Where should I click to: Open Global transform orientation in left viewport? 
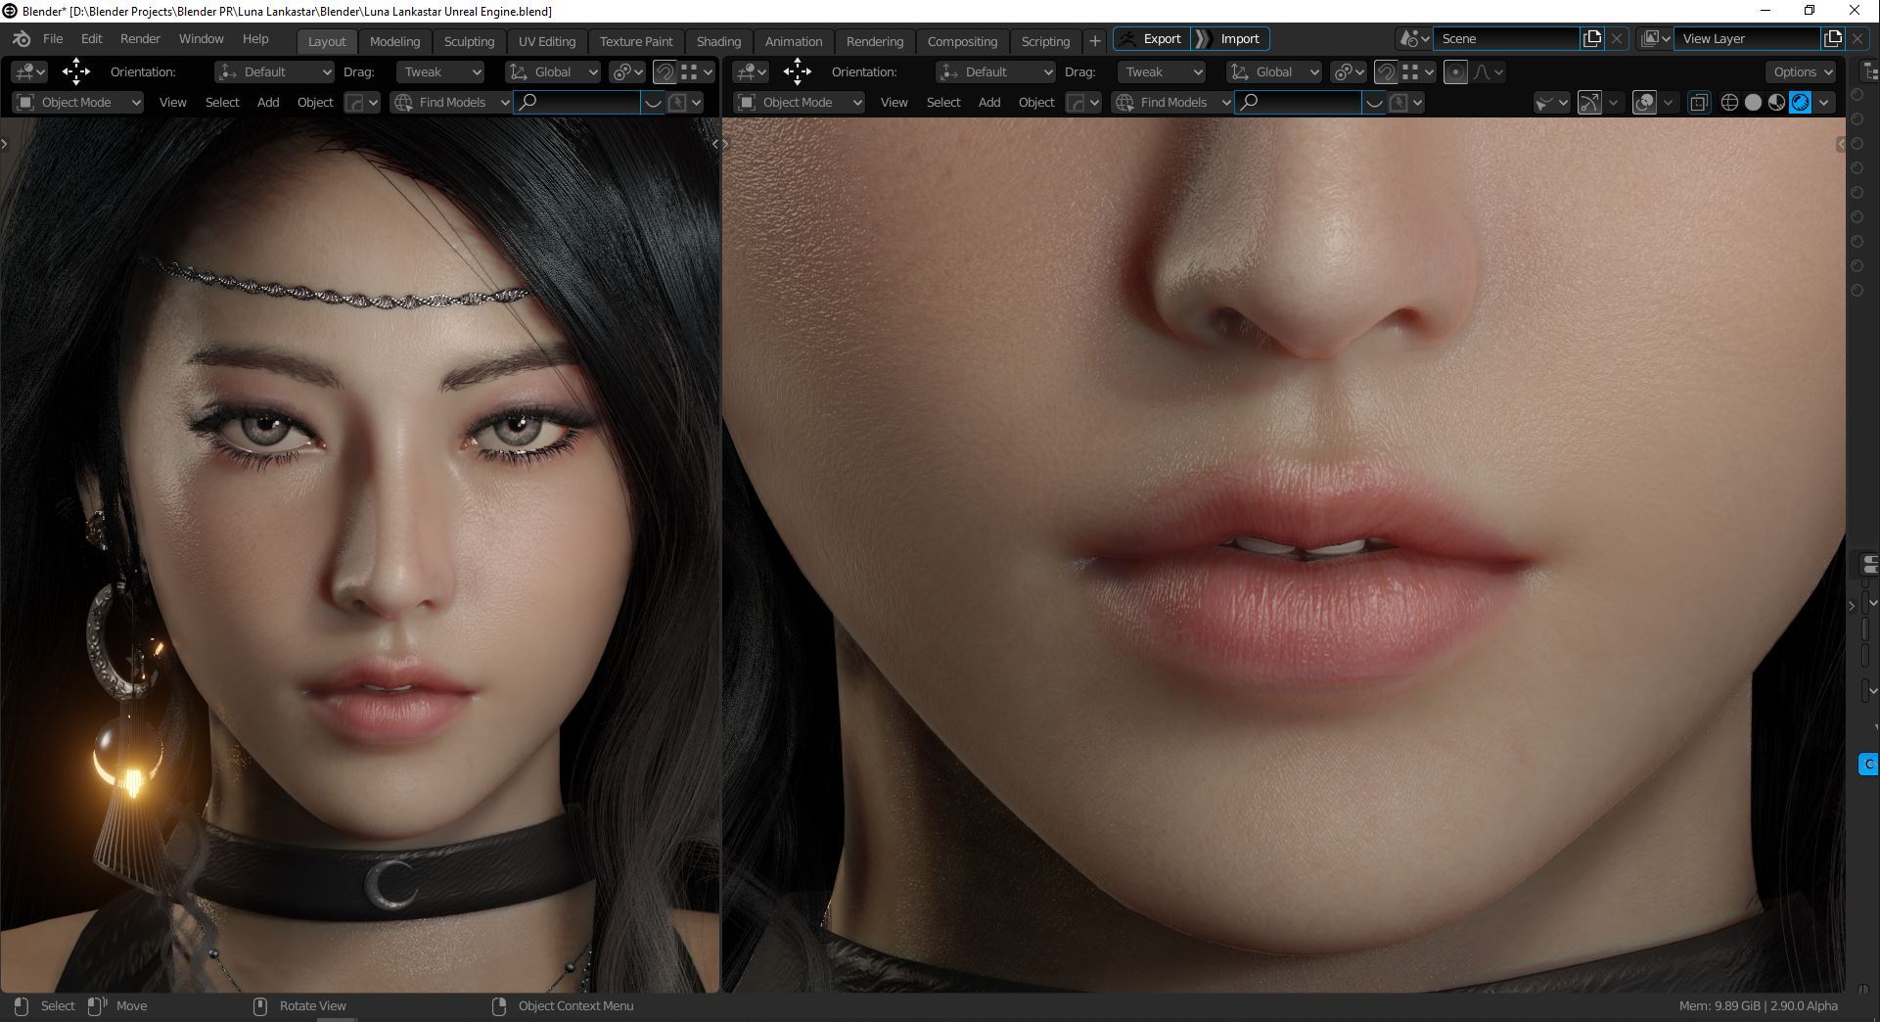(553, 72)
